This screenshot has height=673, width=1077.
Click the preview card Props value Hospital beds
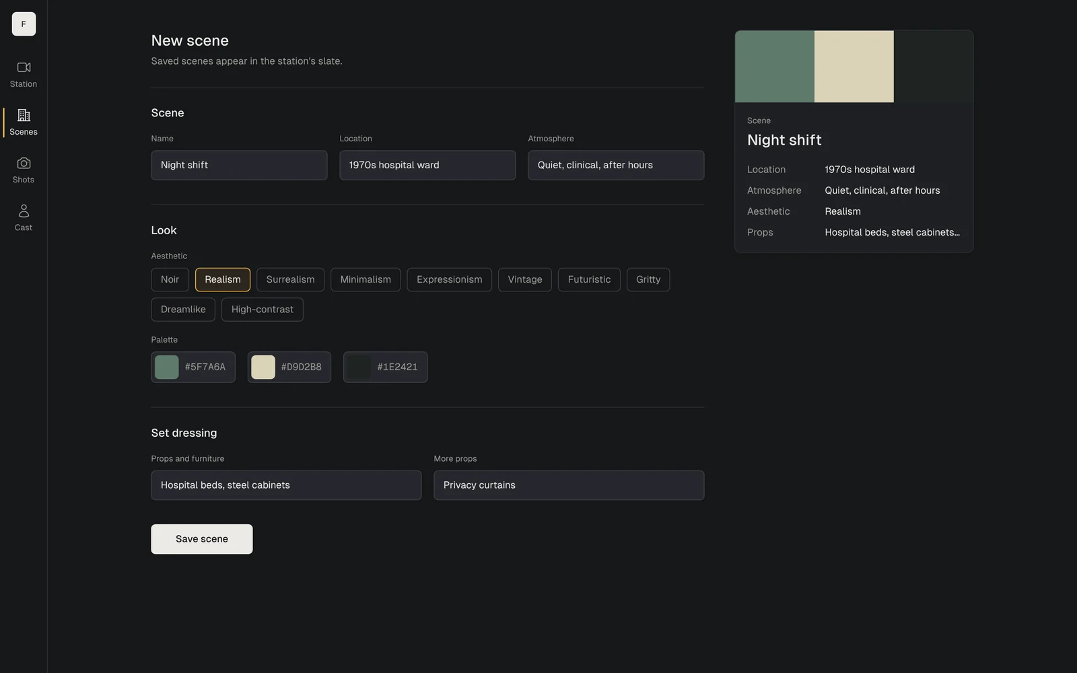(x=893, y=232)
